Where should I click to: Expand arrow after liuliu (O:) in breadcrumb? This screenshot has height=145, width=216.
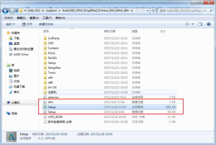pyautogui.click(x=43, y=11)
